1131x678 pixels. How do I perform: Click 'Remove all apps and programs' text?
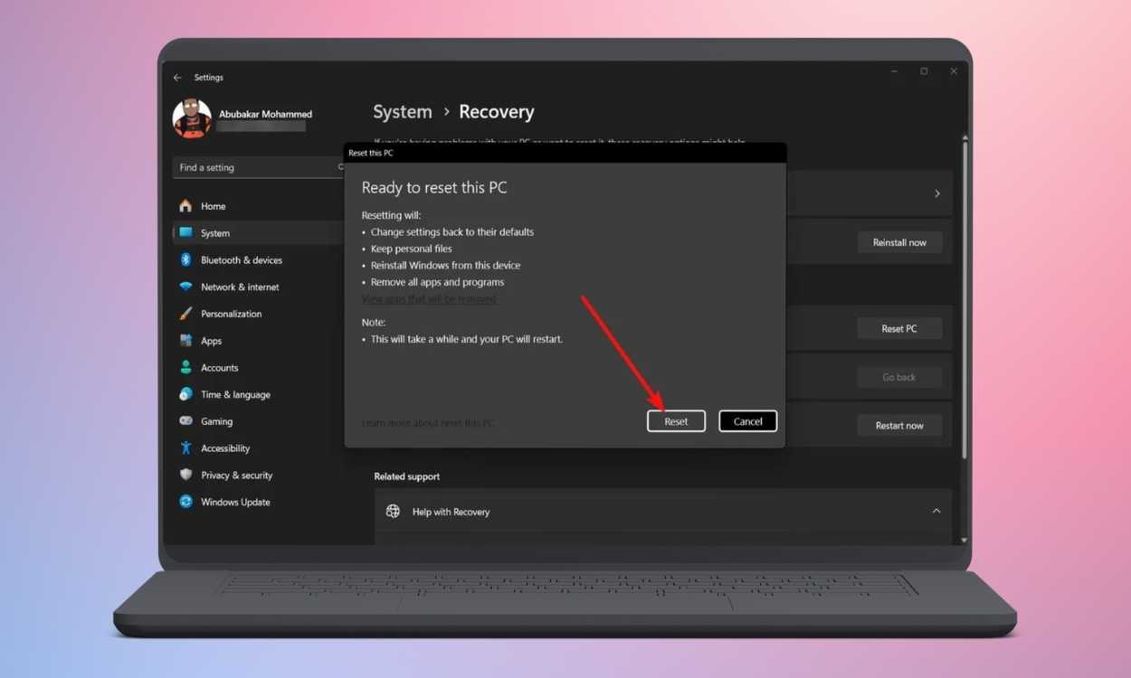tap(438, 282)
